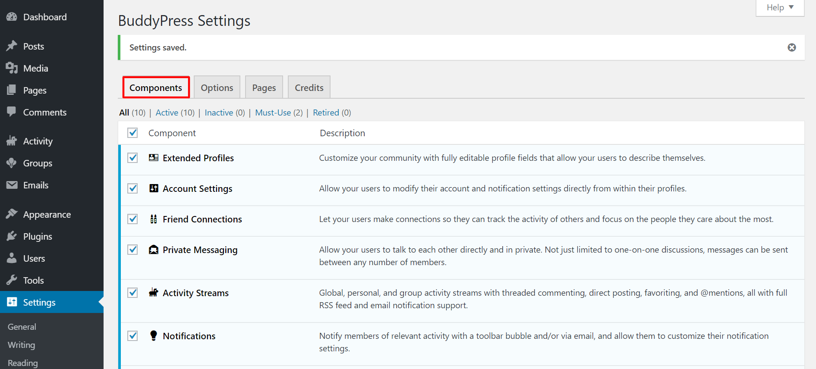Uncheck the Activity Streams checkbox
The image size is (816, 369).
(133, 293)
